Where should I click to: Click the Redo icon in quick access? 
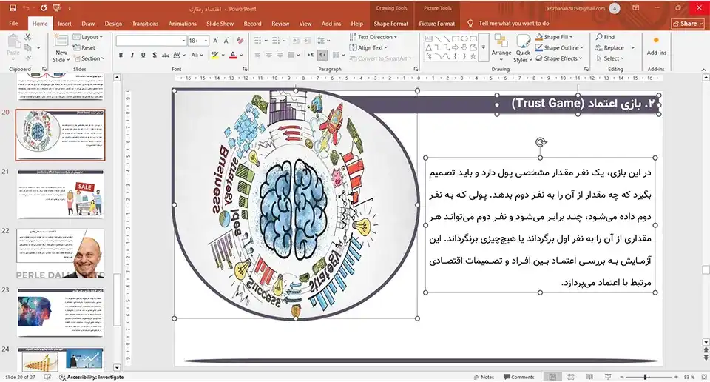pos(44,8)
